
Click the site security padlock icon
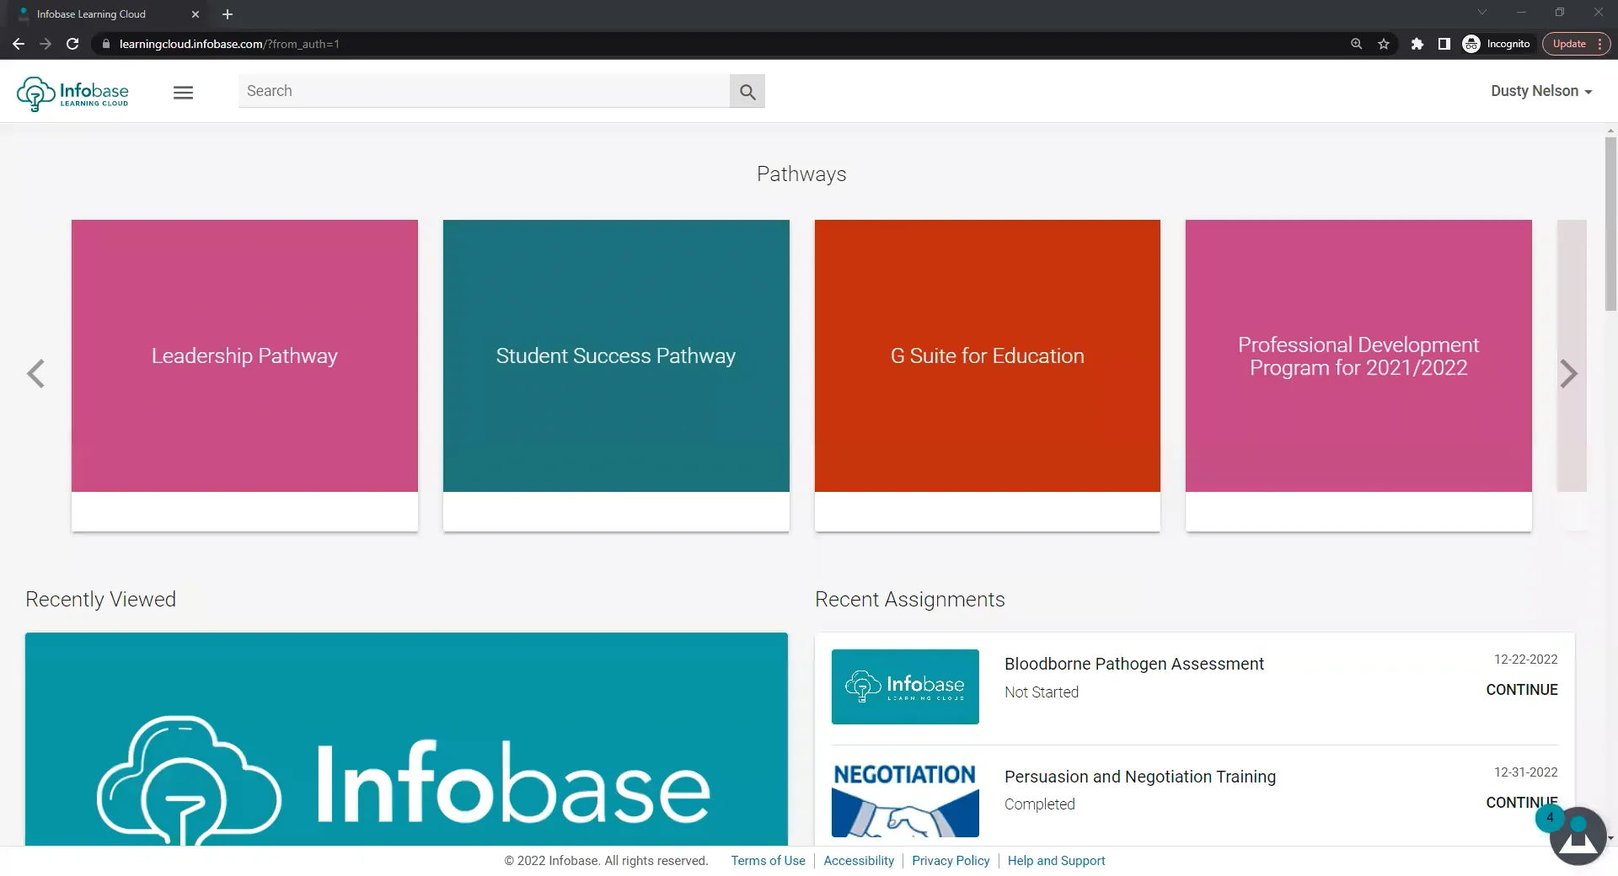pyautogui.click(x=106, y=44)
